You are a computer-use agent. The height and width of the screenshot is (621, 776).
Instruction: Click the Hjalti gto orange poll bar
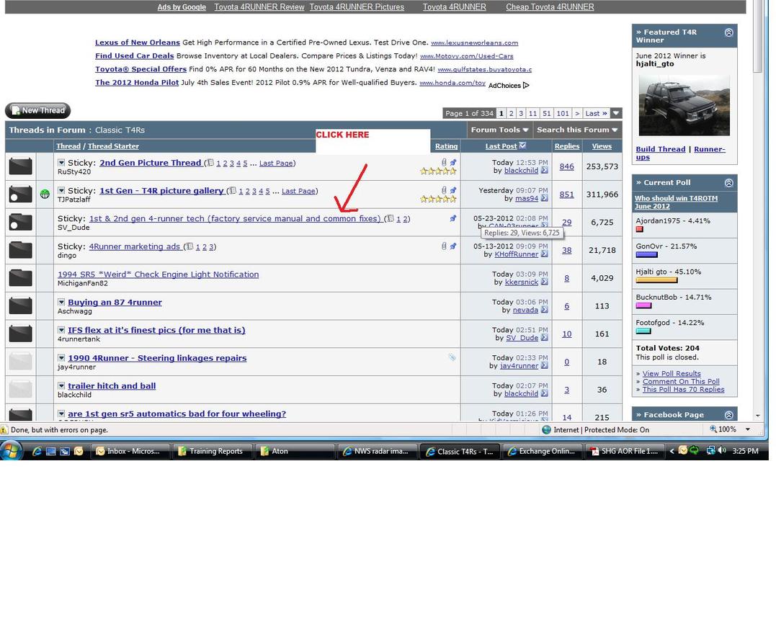pyautogui.click(x=656, y=280)
